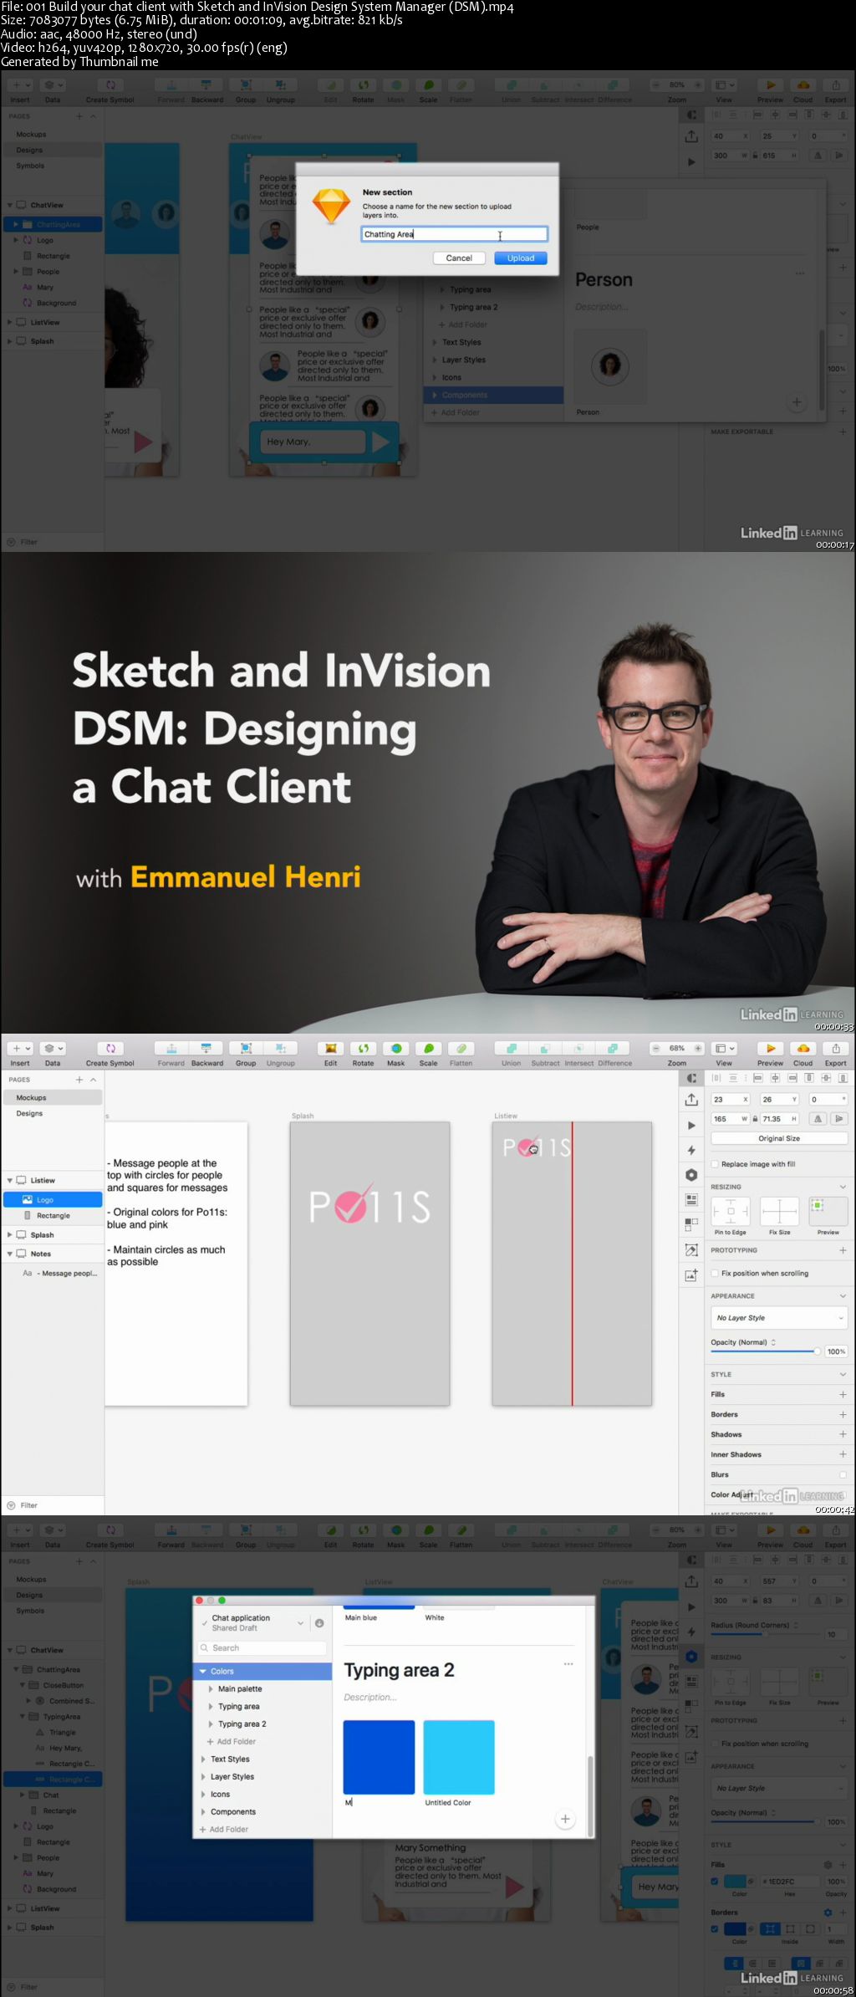Expand Components in Chat application panel
This screenshot has height=1997, width=856.
pyautogui.click(x=203, y=1812)
